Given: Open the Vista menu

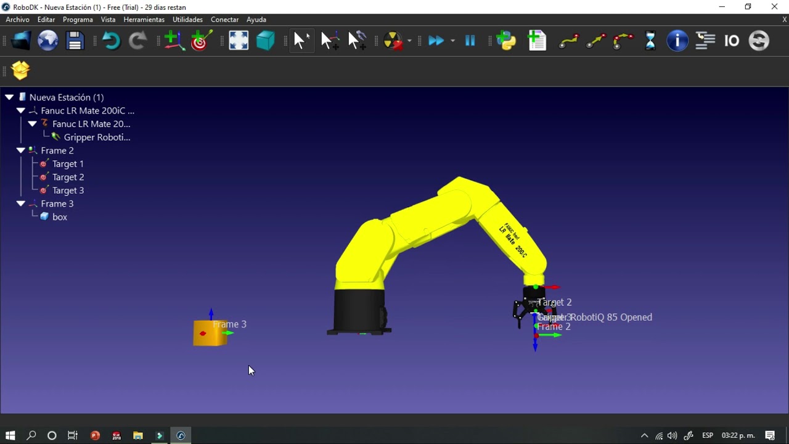Looking at the screenshot, I should pyautogui.click(x=108, y=20).
